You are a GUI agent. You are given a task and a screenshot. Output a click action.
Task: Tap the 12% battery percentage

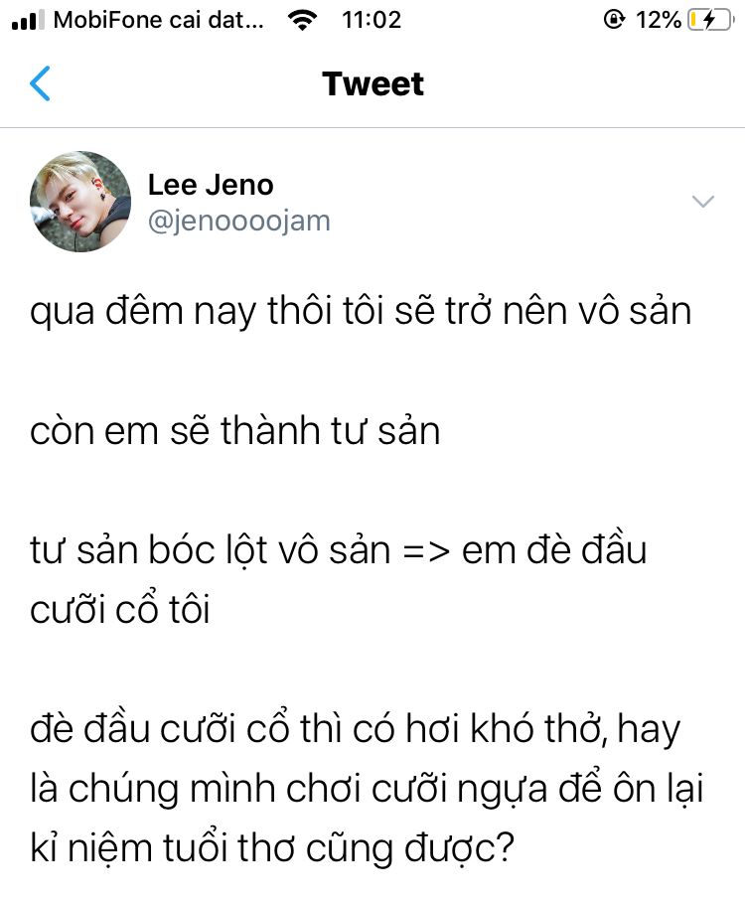[x=659, y=20]
